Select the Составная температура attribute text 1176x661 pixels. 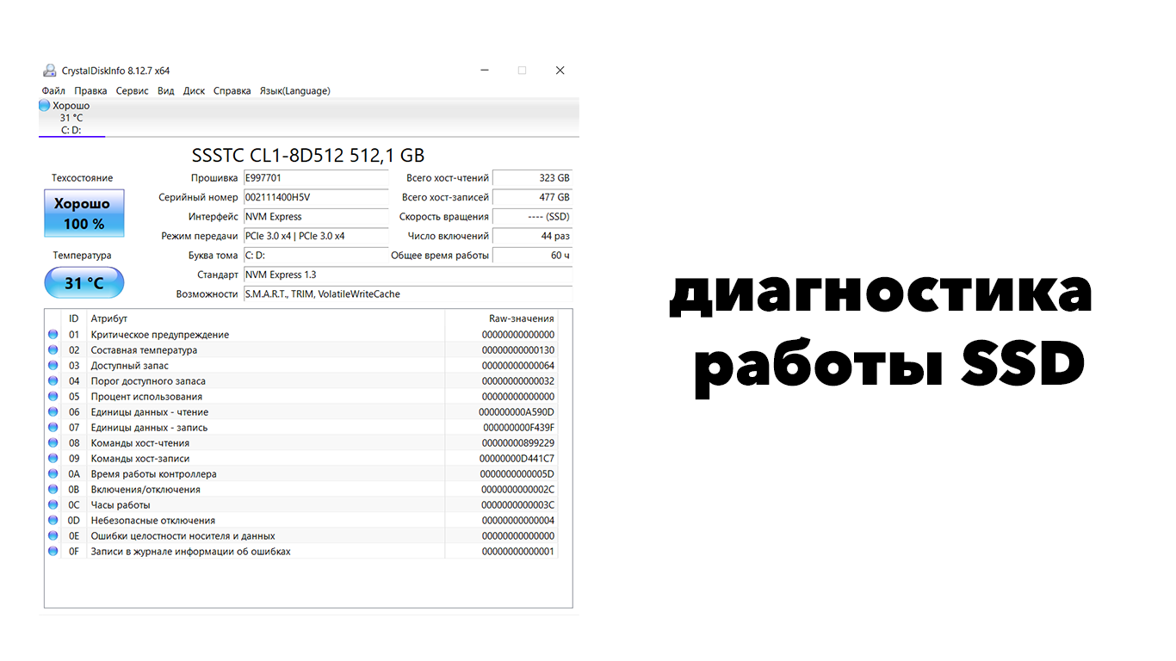click(x=144, y=350)
